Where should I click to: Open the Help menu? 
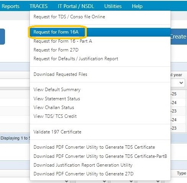[x=137, y=6]
